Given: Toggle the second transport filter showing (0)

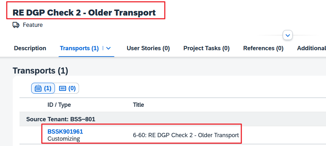Looking at the screenshot, I should coord(67,88).
